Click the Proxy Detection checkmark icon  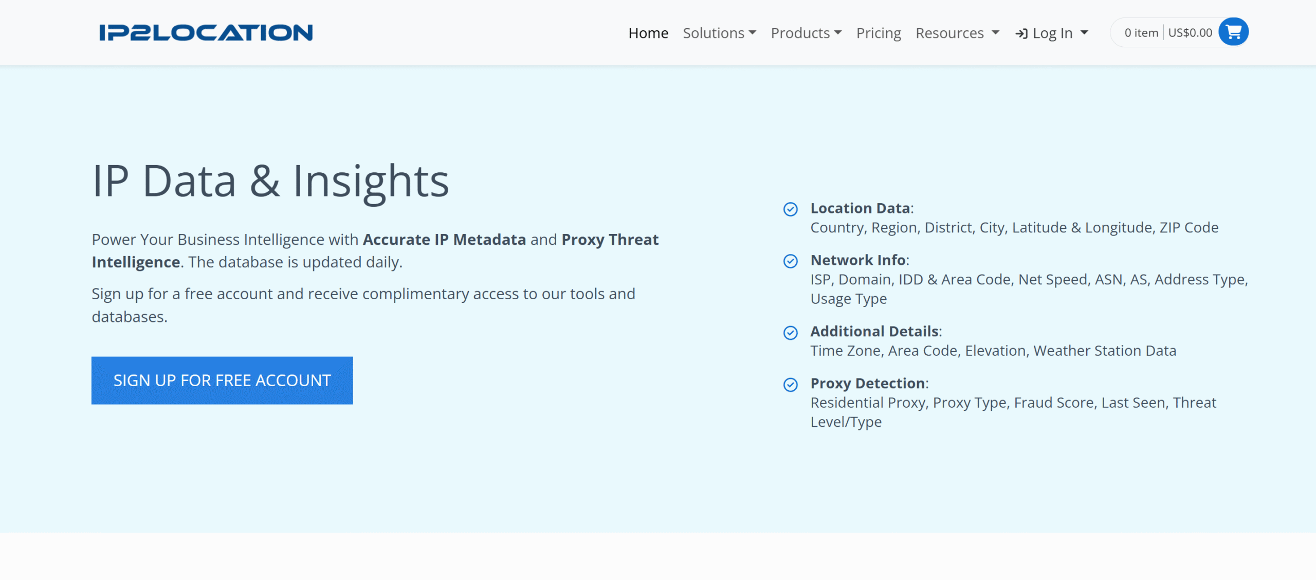[x=790, y=385]
